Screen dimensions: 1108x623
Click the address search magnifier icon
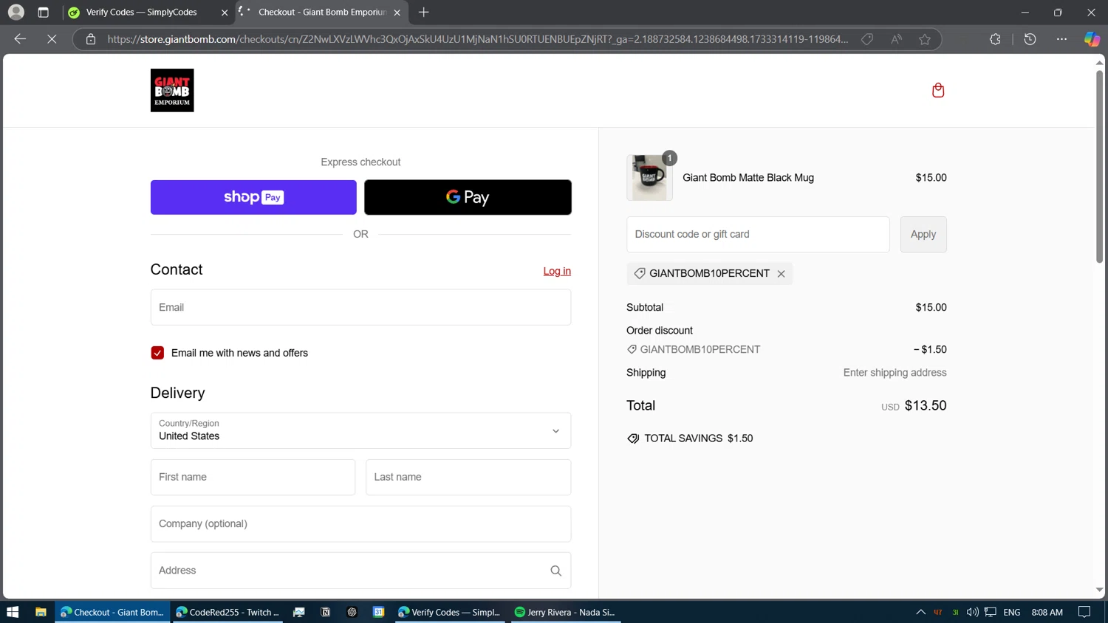[x=555, y=571]
